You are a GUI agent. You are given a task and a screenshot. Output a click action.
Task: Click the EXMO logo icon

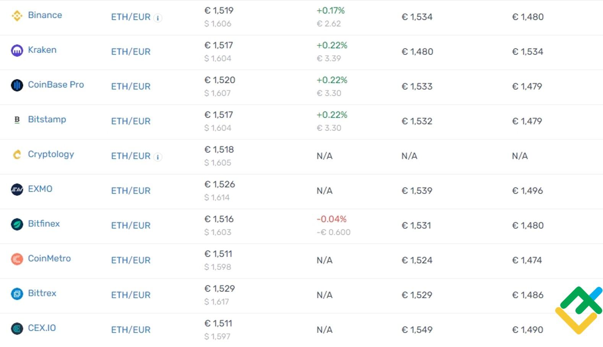pyautogui.click(x=17, y=189)
